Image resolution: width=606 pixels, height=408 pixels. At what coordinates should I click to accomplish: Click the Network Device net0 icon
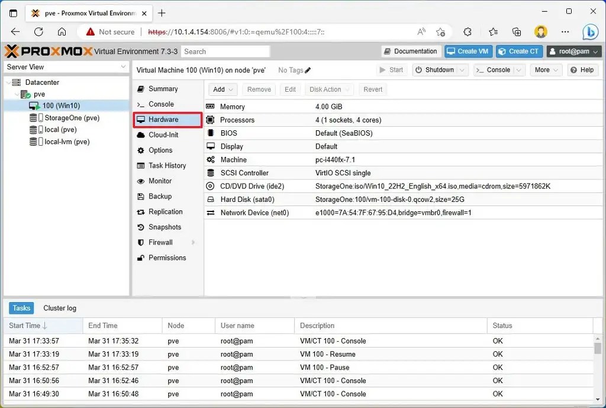[x=211, y=212]
